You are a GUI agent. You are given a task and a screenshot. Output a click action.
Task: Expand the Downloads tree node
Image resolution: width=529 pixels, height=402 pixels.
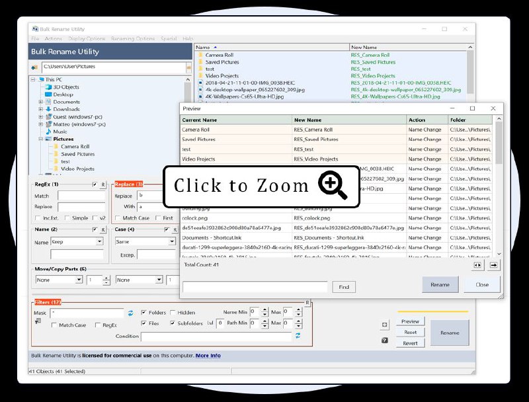[41, 109]
